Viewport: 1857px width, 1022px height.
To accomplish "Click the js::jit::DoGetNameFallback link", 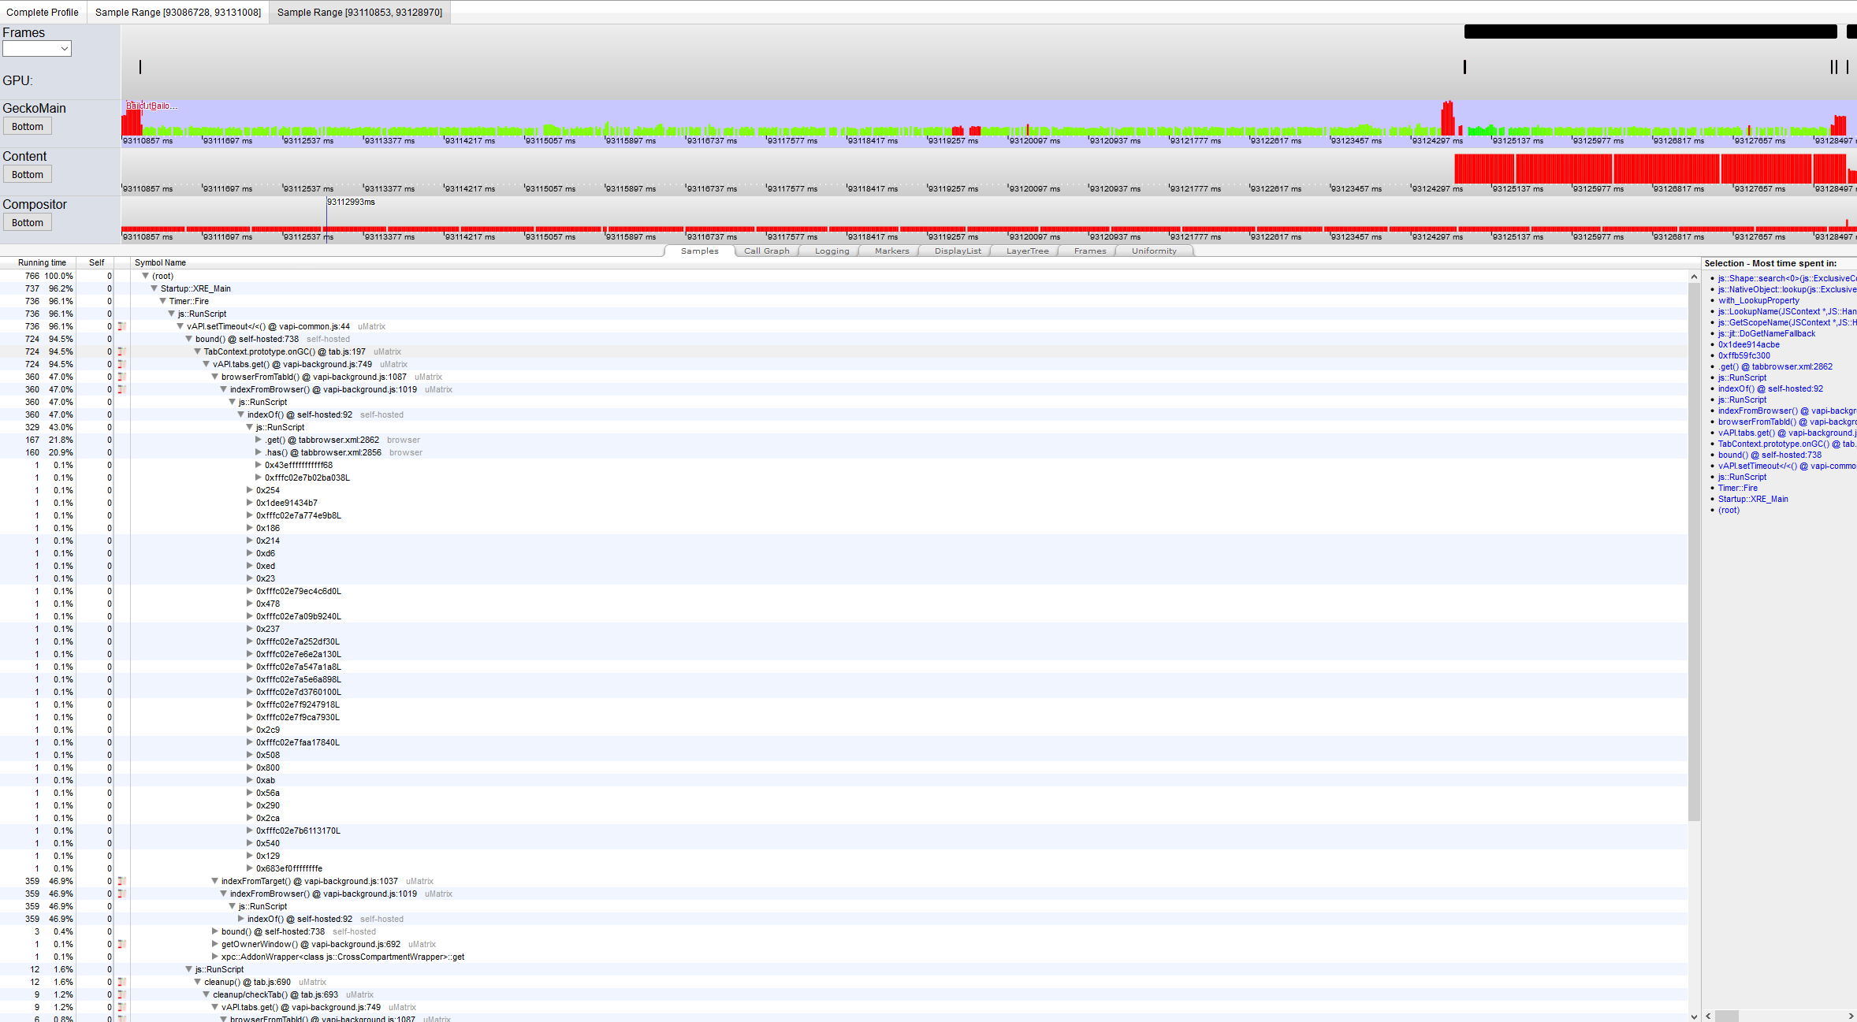I will click(1766, 333).
